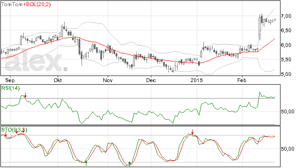The width and height of the screenshot is (301, 168).
Task: Click the RSI(14) panel label
Action: point(10,88)
